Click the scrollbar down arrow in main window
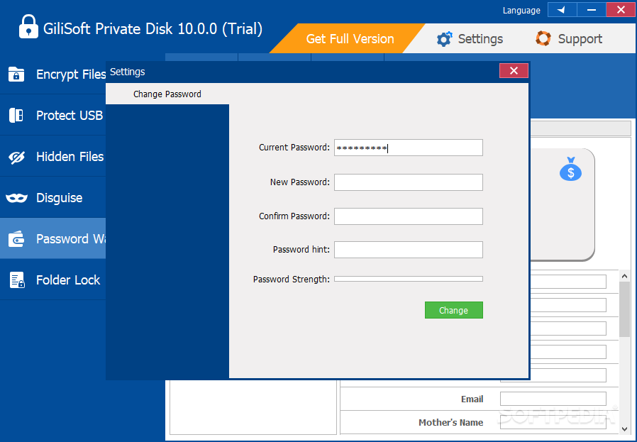 [x=624, y=429]
